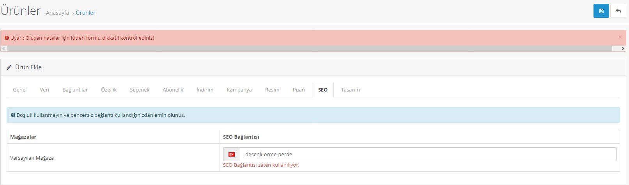Click the SEO keyword field with desenli-orme-perde
Image resolution: width=629 pixels, height=185 pixels.
click(428, 154)
